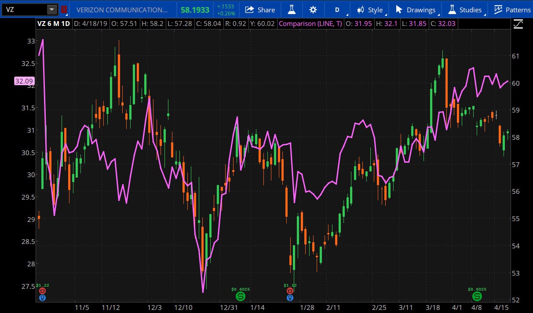Click the 56 value on right price axis
This screenshot has height=313, width=533.
pos(516,191)
